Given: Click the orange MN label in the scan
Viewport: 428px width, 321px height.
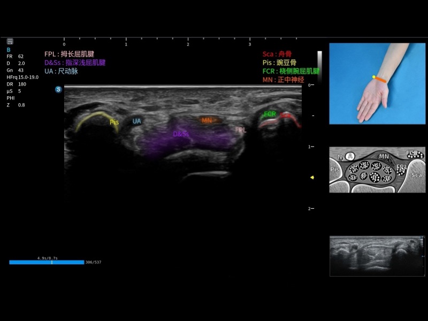Looking at the screenshot, I should 207,120.
